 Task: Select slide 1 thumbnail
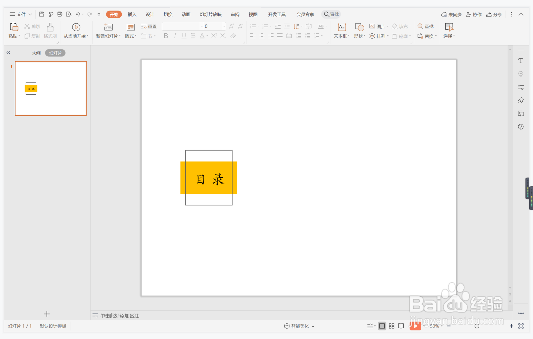[51, 88]
